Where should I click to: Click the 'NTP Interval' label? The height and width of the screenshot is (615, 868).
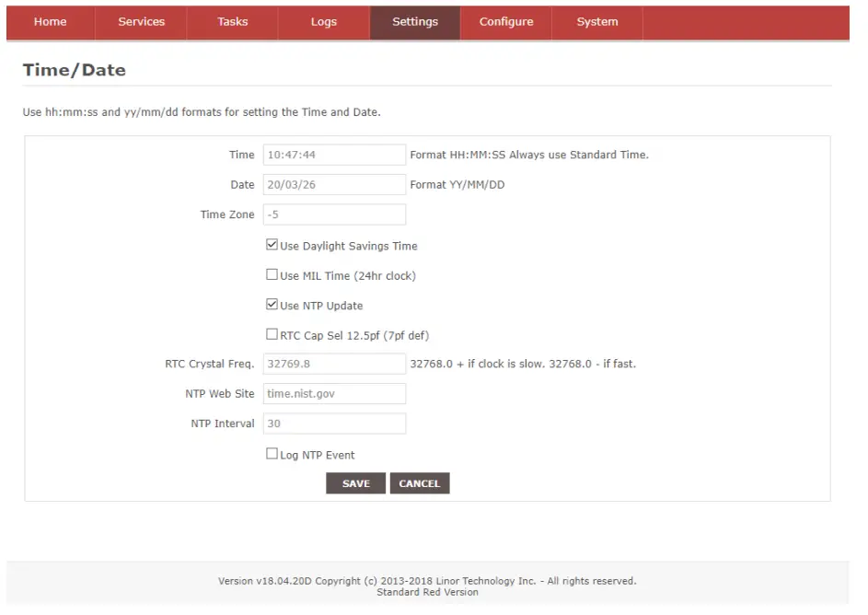click(x=223, y=424)
